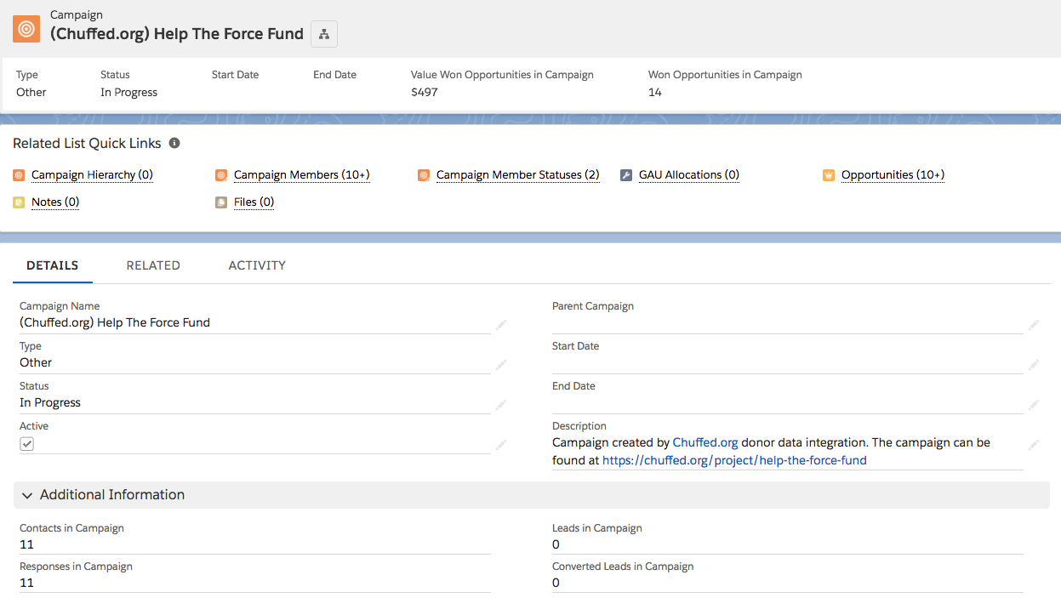
Task: Edit Start Date using its pencil icon
Action: 1033,364
